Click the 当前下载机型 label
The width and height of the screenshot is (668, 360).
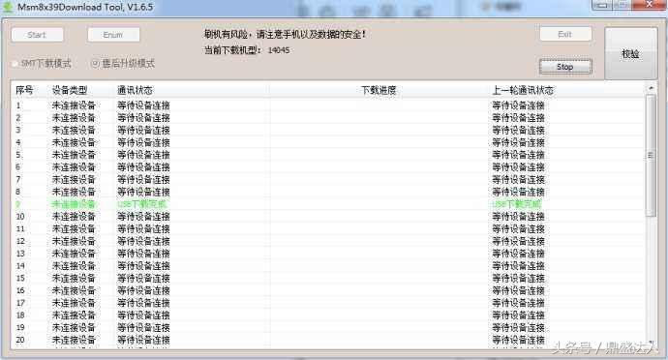pyautogui.click(x=232, y=50)
